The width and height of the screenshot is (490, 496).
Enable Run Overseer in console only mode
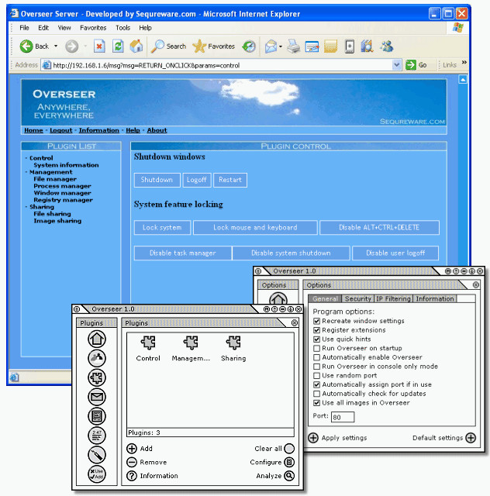pyautogui.click(x=316, y=367)
